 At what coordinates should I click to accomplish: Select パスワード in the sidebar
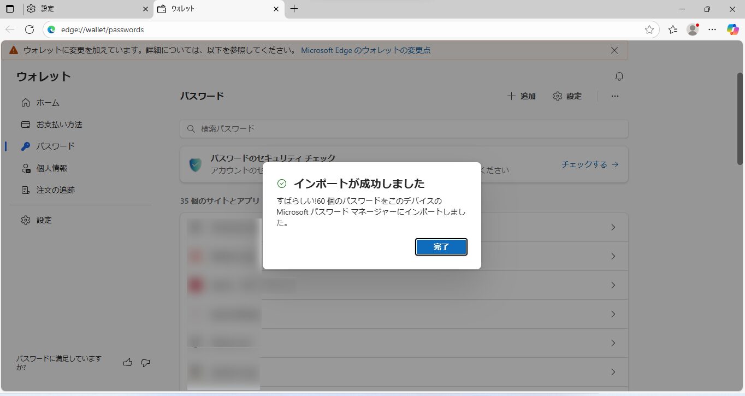[x=80, y=146]
